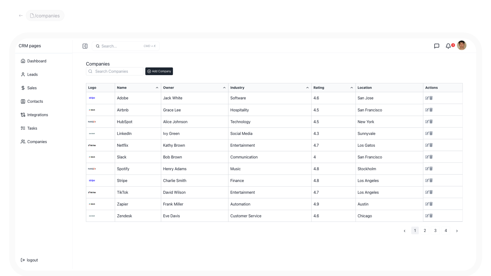Click edit icon for Adobe row
The height and width of the screenshot is (276, 491).
pos(427,98)
